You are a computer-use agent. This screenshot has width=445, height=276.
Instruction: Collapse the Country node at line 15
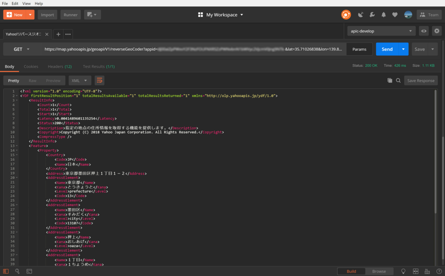click(x=17, y=155)
